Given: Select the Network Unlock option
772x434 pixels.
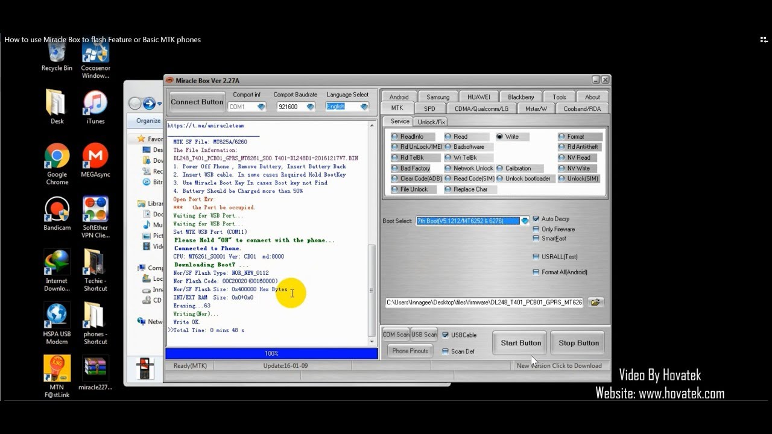Looking at the screenshot, I should click(469, 168).
